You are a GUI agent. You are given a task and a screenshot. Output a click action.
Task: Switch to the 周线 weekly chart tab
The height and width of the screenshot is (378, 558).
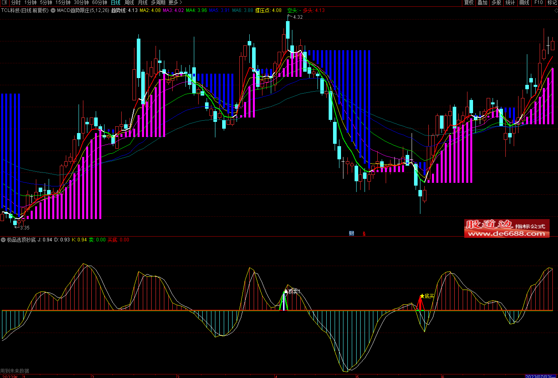point(129,3)
